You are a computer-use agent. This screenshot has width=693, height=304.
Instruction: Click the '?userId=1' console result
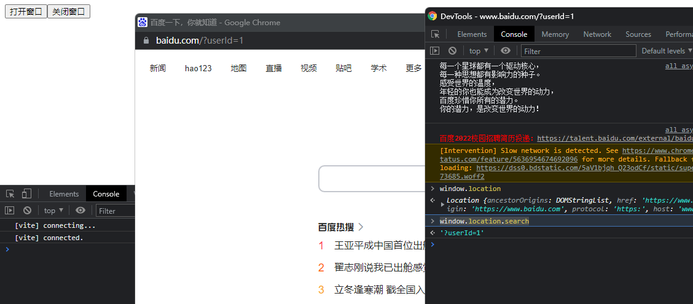(x=462, y=232)
